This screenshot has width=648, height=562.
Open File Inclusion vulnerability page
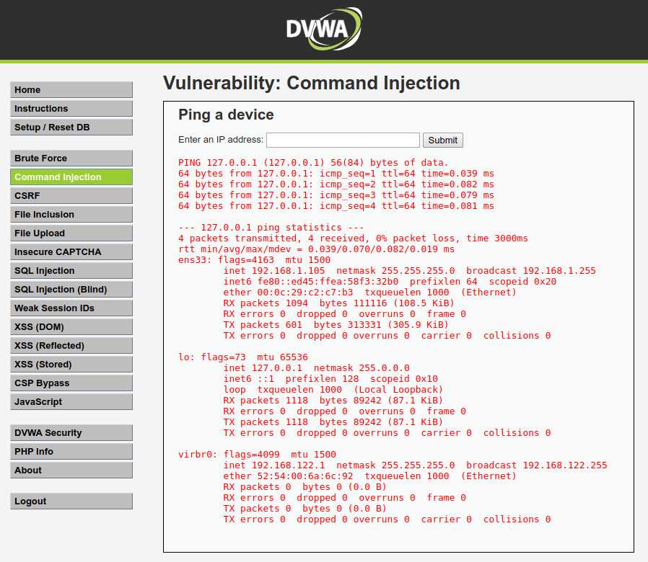71,215
